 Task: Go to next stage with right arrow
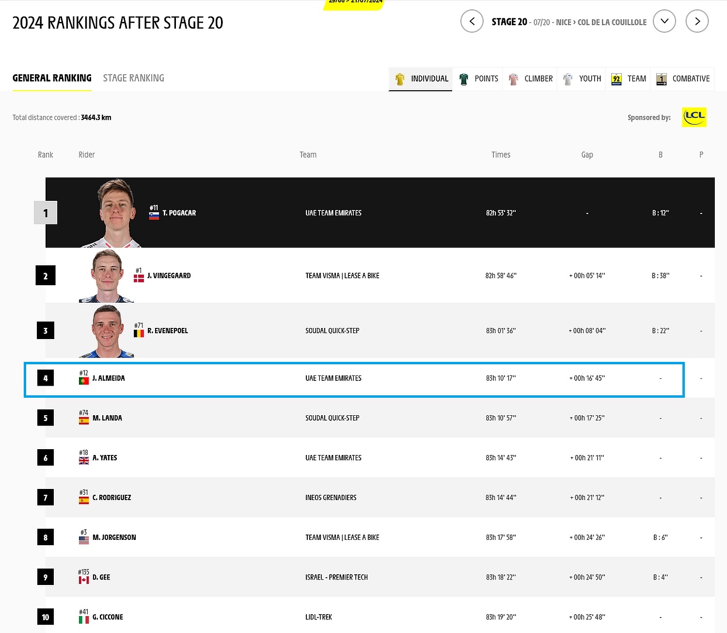coord(697,21)
